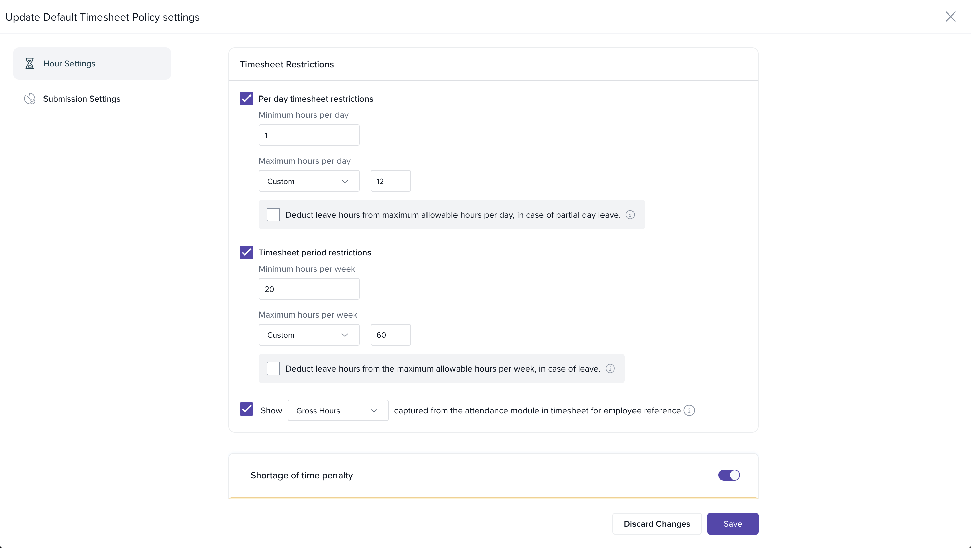971x548 pixels.
Task: Click info icon beside per week leave deduction
Action: tap(610, 368)
